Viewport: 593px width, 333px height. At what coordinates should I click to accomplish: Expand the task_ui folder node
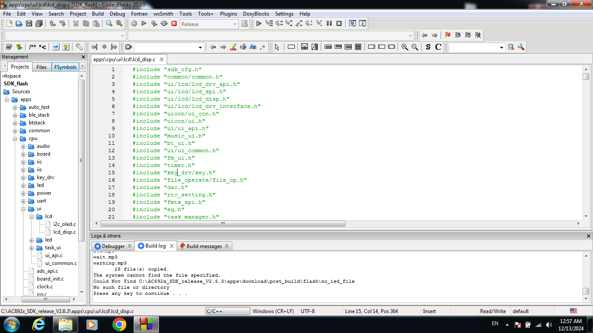click(x=32, y=248)
